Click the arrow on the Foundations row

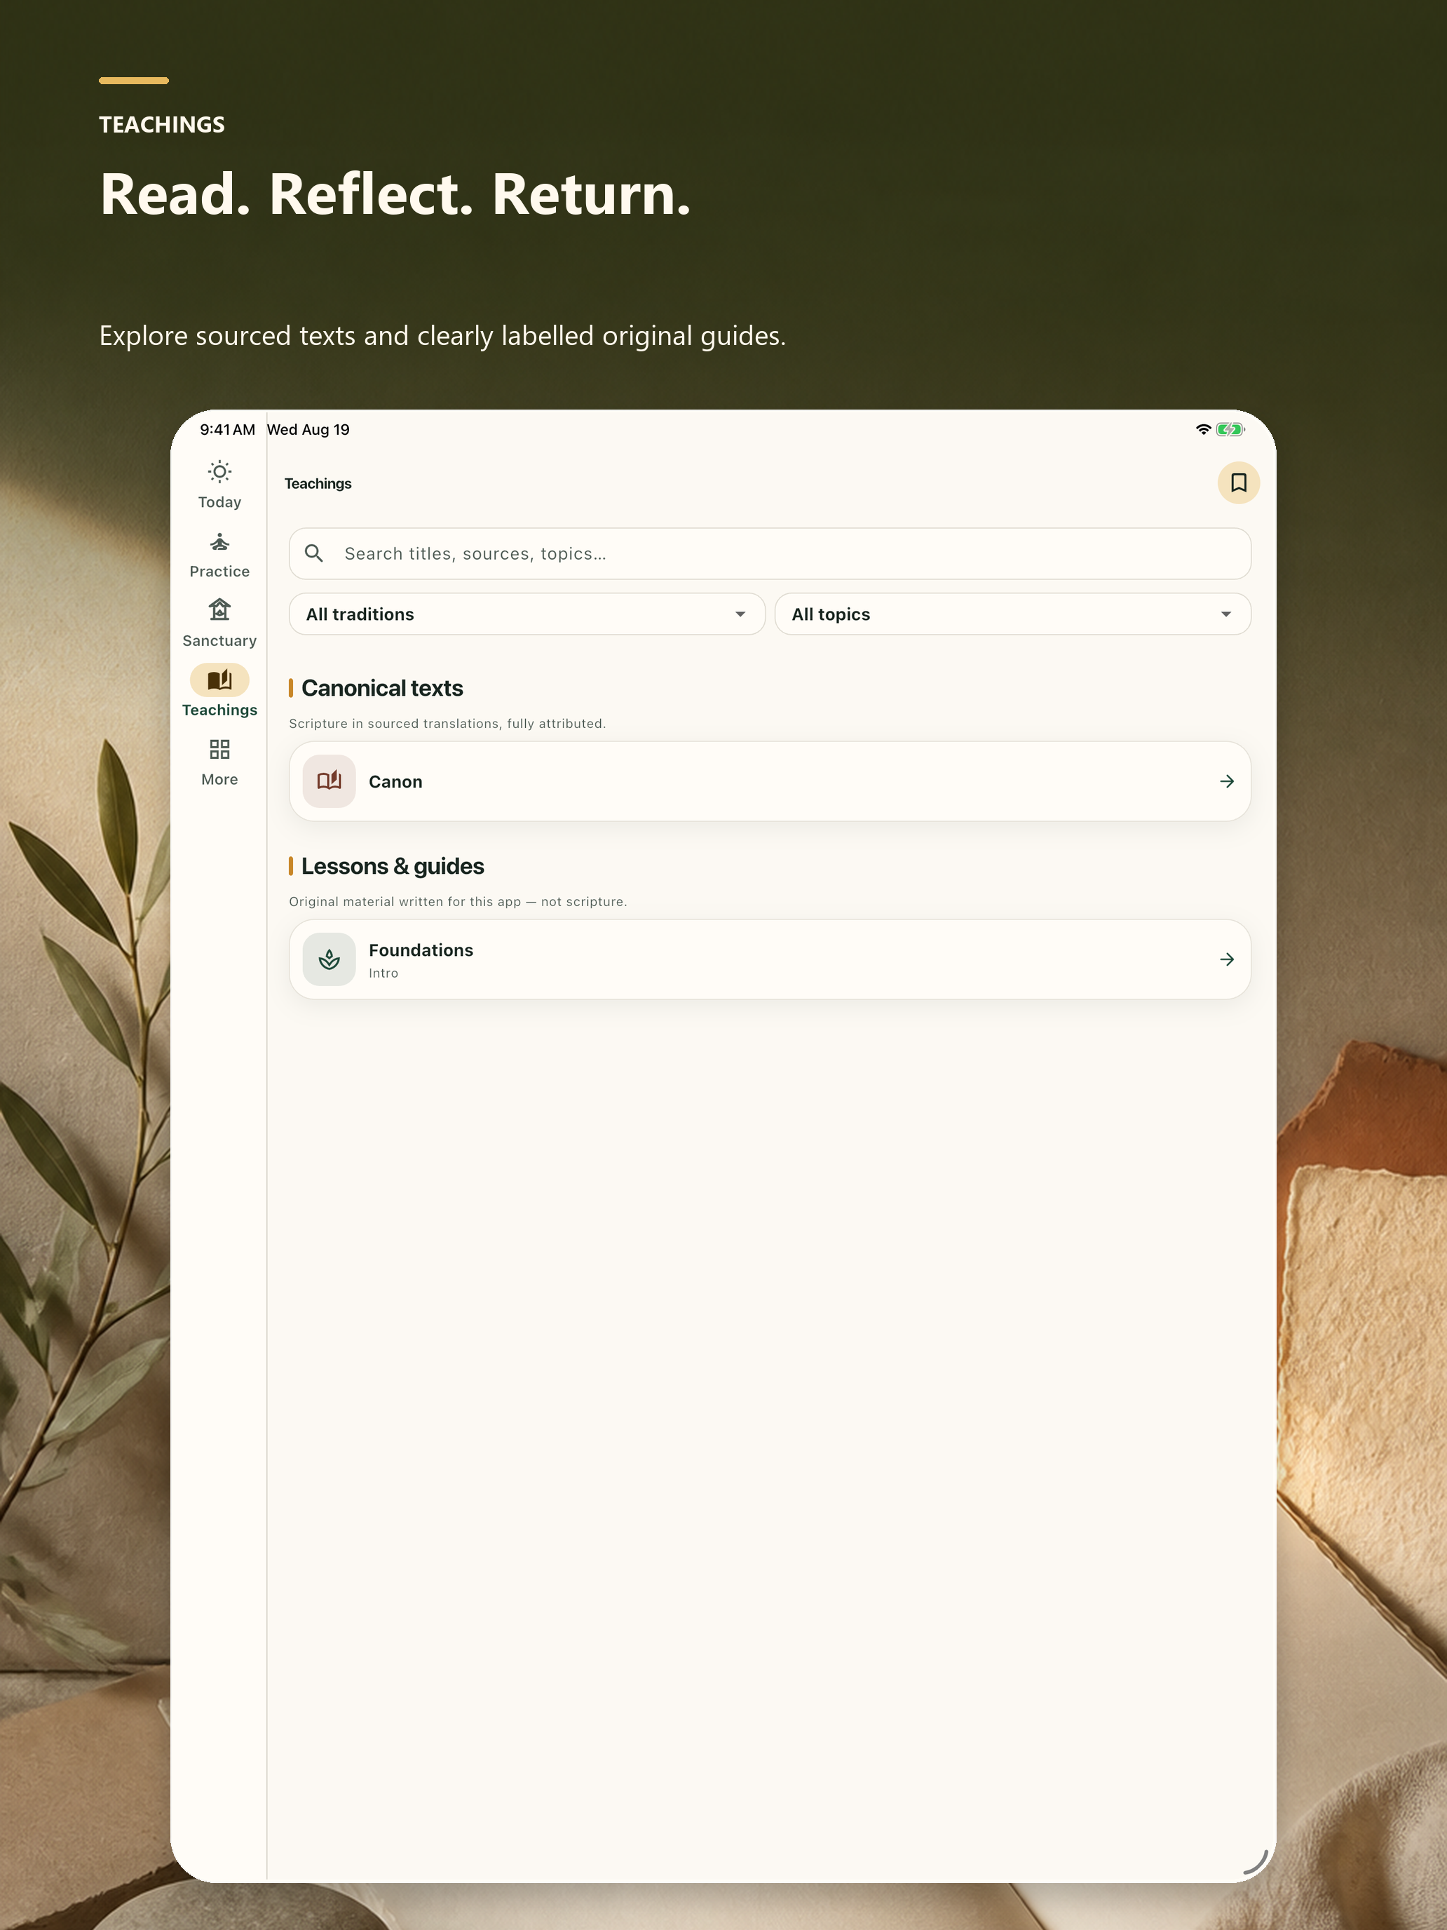tap(1226, 959)
